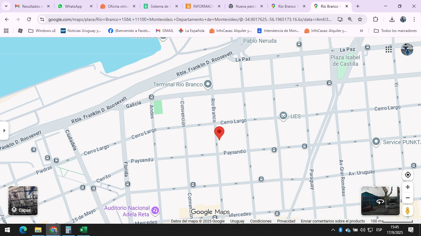Expand the collapsed side panel arrow
This screenshot has width=421, height=236.
pyautogui.click(x=4, y=131)
